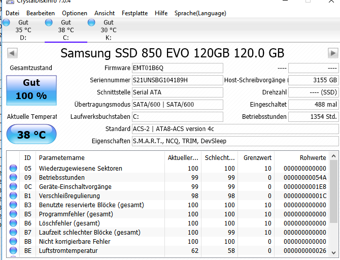Go to next disk with right arrow

[333, 53]
